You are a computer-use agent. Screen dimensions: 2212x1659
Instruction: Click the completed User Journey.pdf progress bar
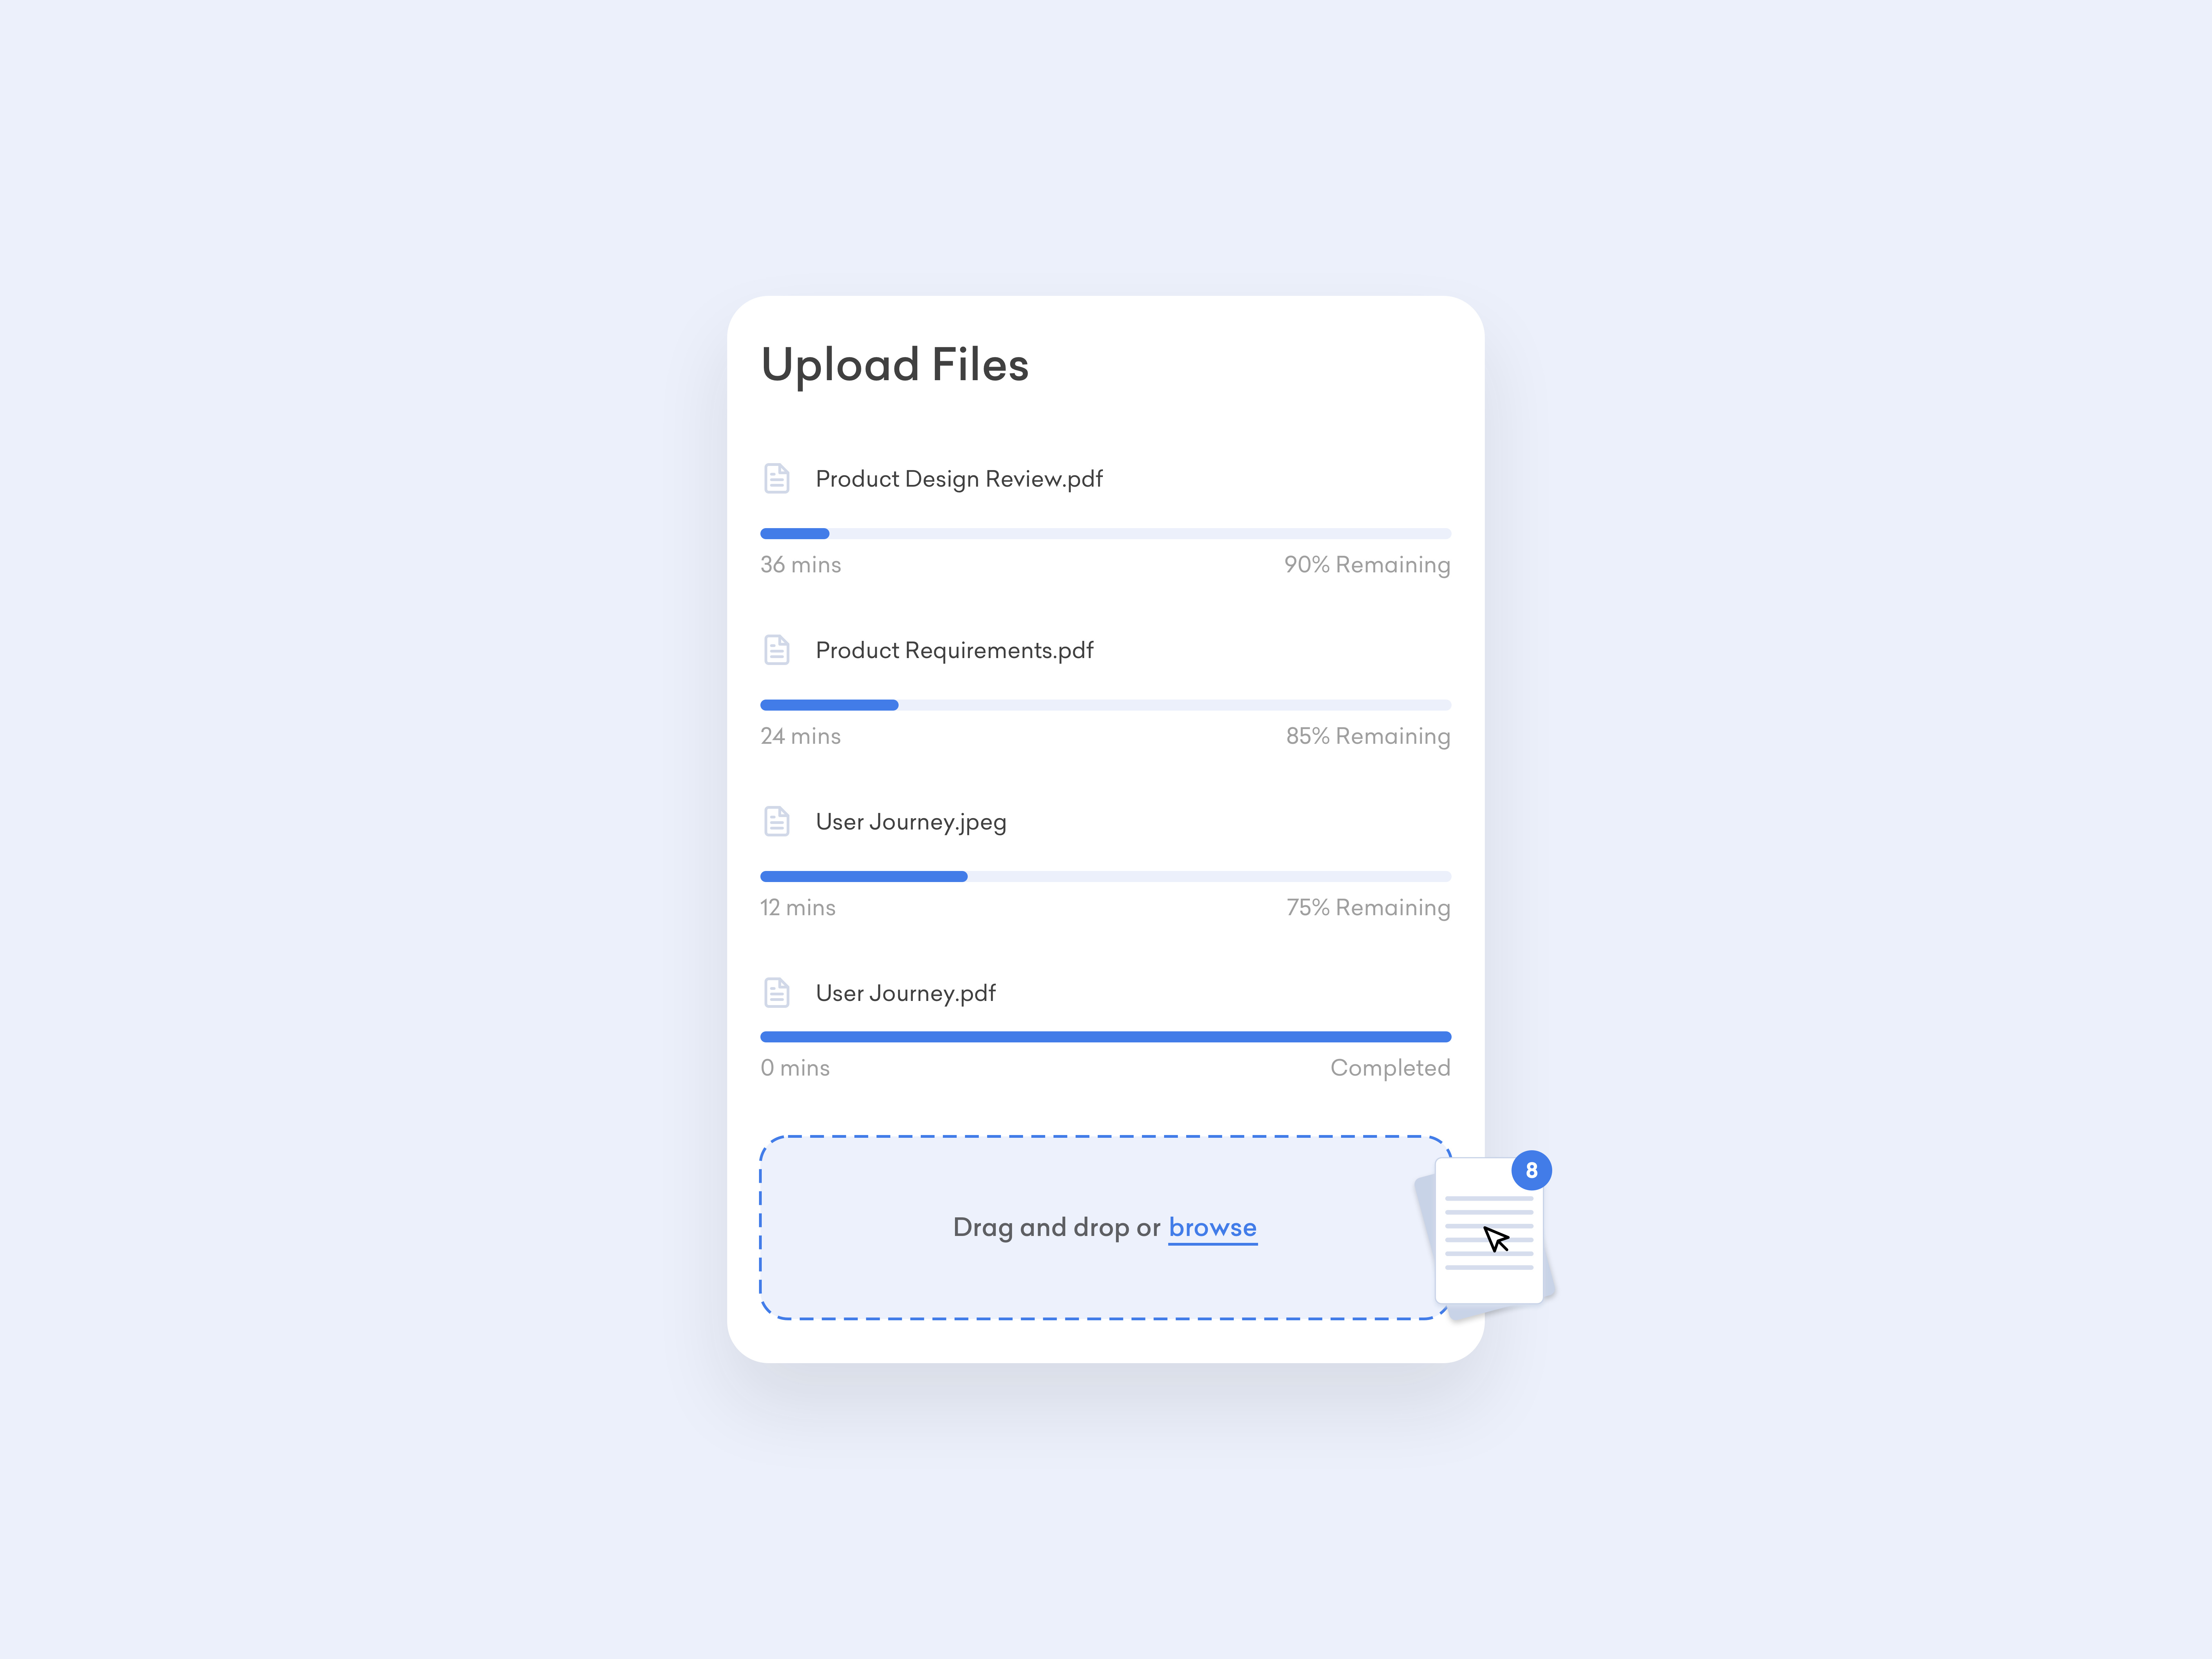tap(1105, 1037)
